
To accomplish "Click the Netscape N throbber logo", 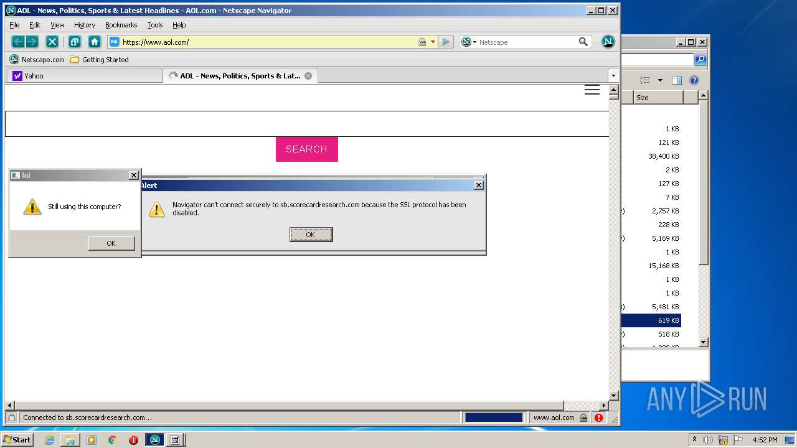I will pos(608,42).
